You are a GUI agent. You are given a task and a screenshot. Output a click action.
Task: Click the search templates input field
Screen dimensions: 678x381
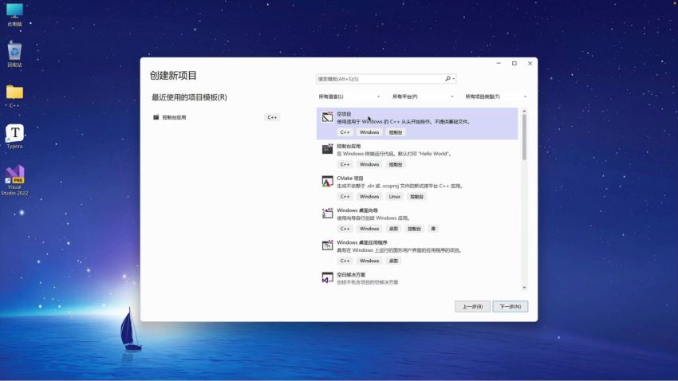click(380, 79)
